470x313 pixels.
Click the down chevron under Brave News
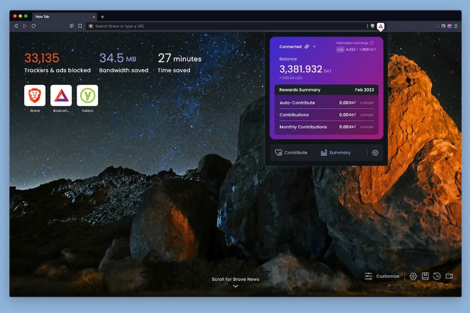pos(235,286)
